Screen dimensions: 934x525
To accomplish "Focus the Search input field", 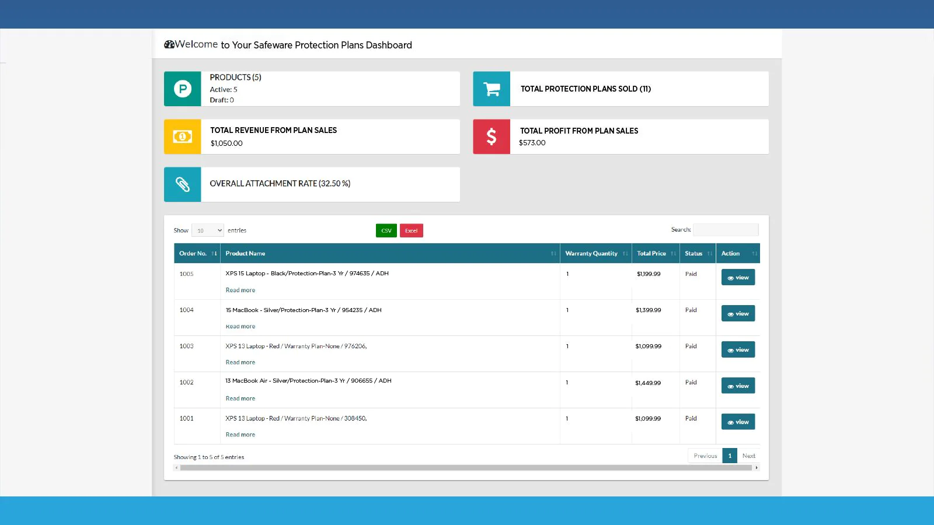I will [726, 230].
